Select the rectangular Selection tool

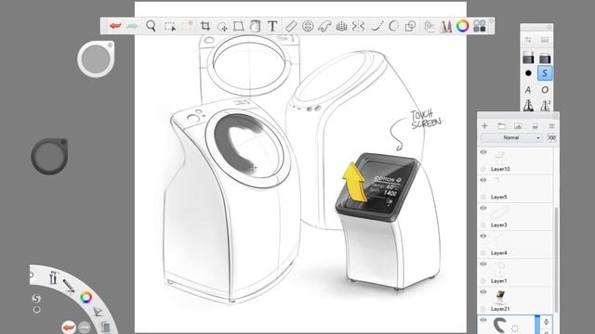[x=170, y=26]
